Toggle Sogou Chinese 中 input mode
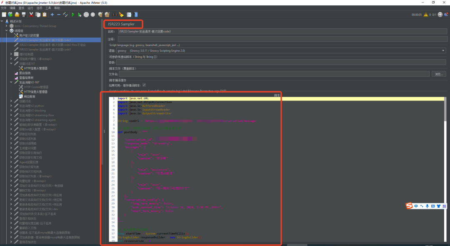 click(x=416, y=206)
